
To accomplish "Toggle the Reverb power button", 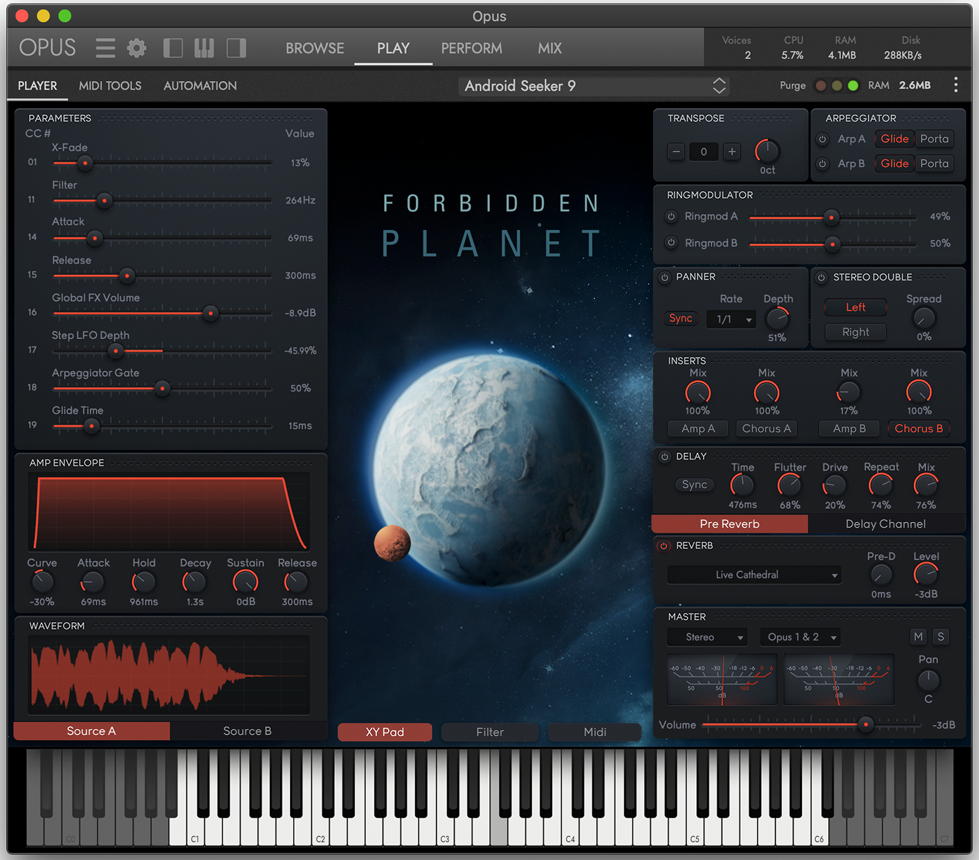I will 664,546.
